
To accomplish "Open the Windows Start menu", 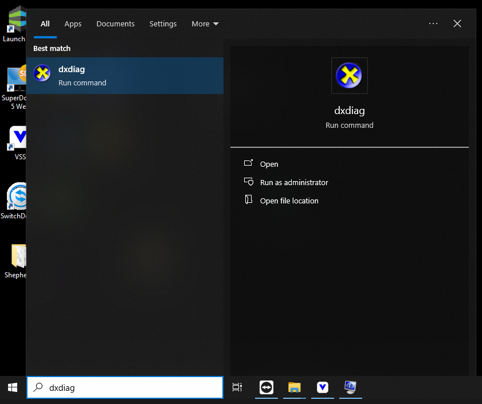I will pos(13,387).
